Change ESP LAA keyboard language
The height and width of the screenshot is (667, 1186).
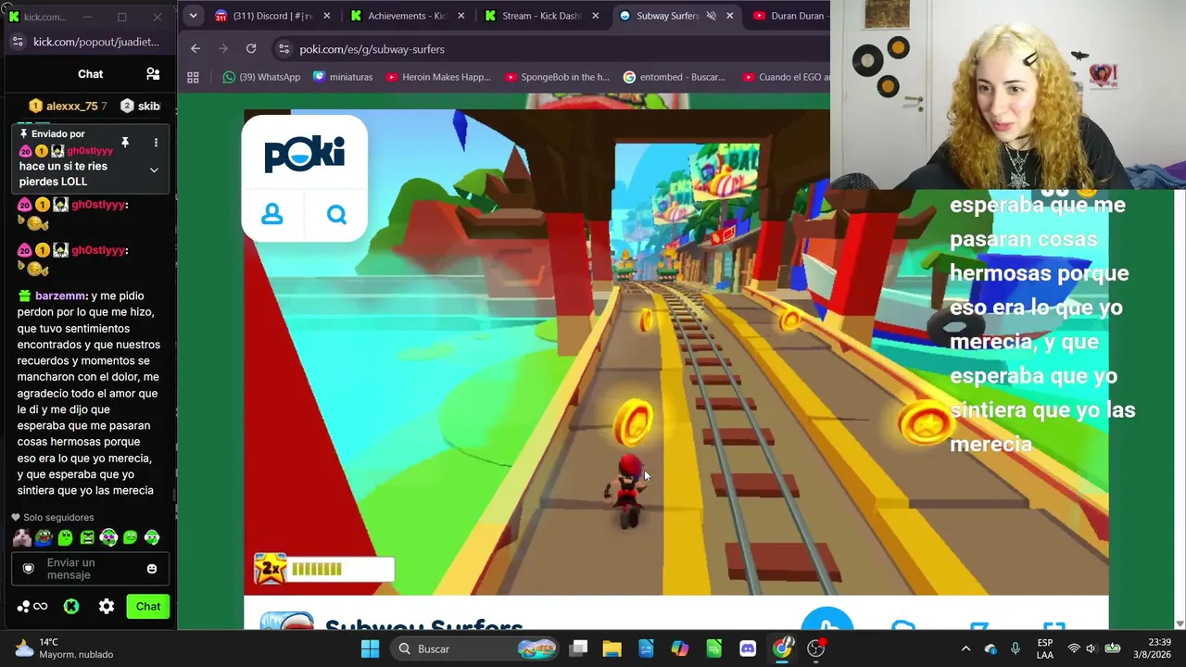point(1045,648)
